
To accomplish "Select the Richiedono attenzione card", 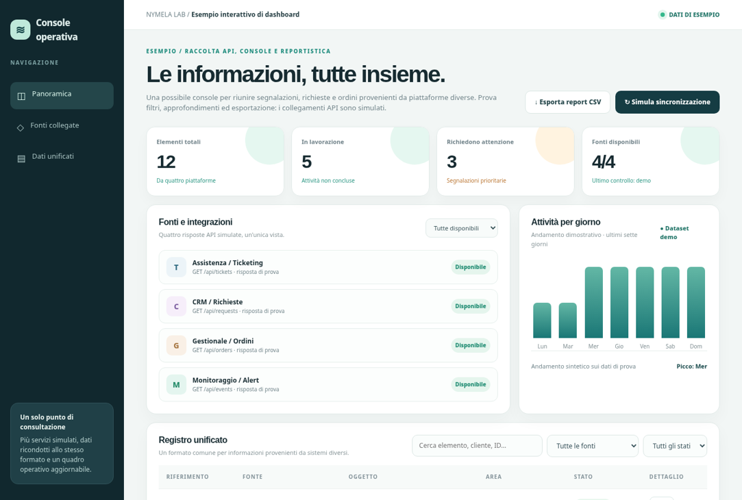I will pos(506,162).
